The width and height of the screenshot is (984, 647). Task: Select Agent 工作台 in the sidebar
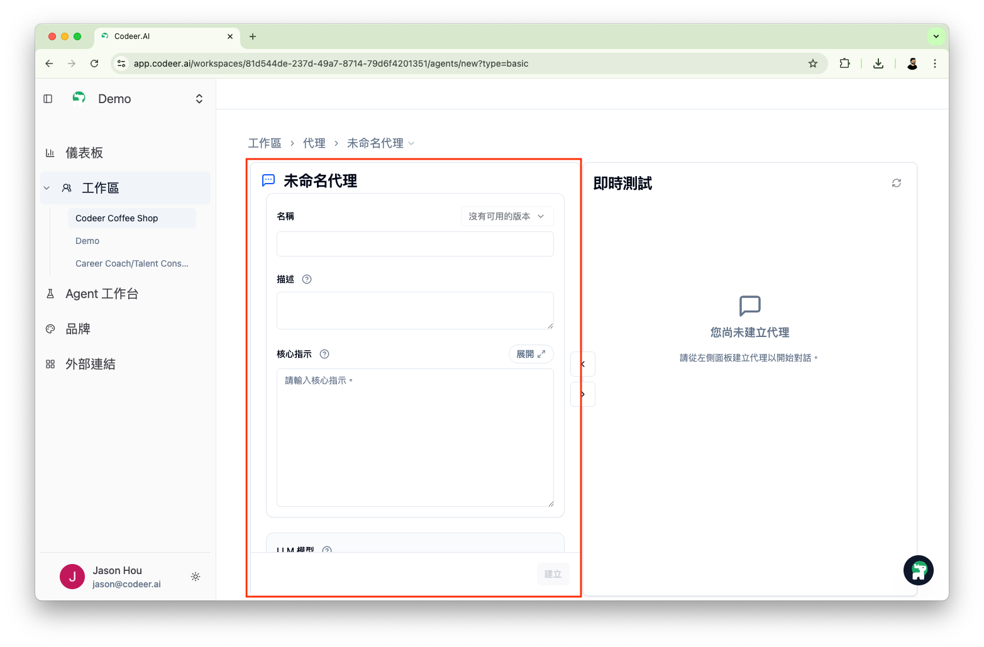[x=101, y=293]
